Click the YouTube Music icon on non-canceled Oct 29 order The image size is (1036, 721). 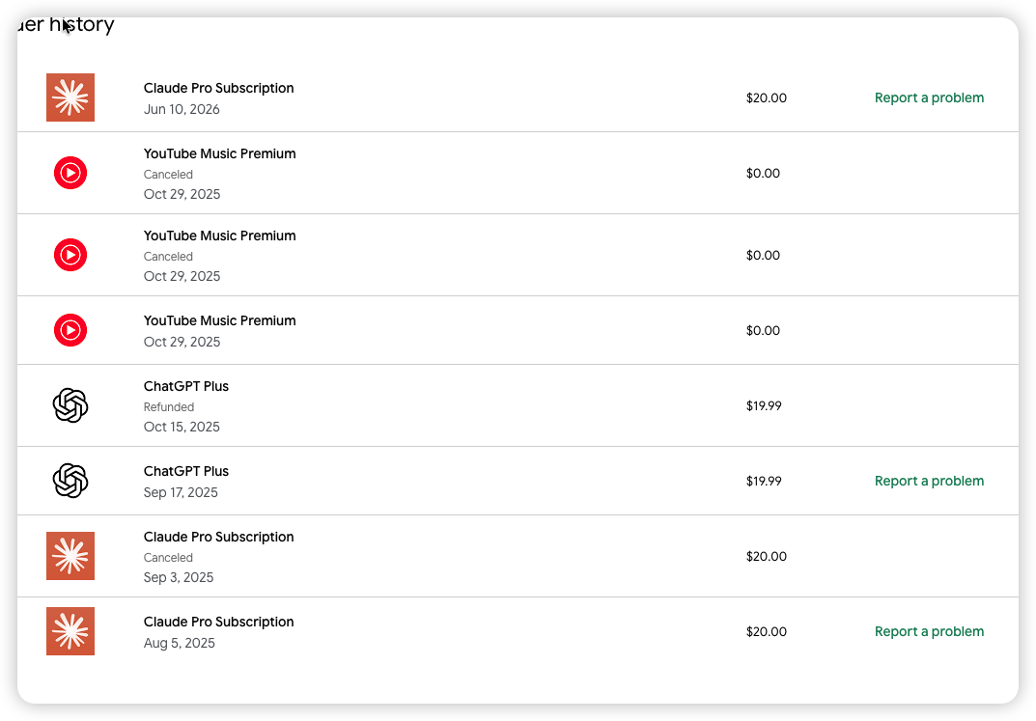pos(70,330)
